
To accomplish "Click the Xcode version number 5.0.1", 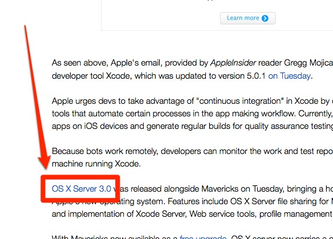I will point(256,76).
